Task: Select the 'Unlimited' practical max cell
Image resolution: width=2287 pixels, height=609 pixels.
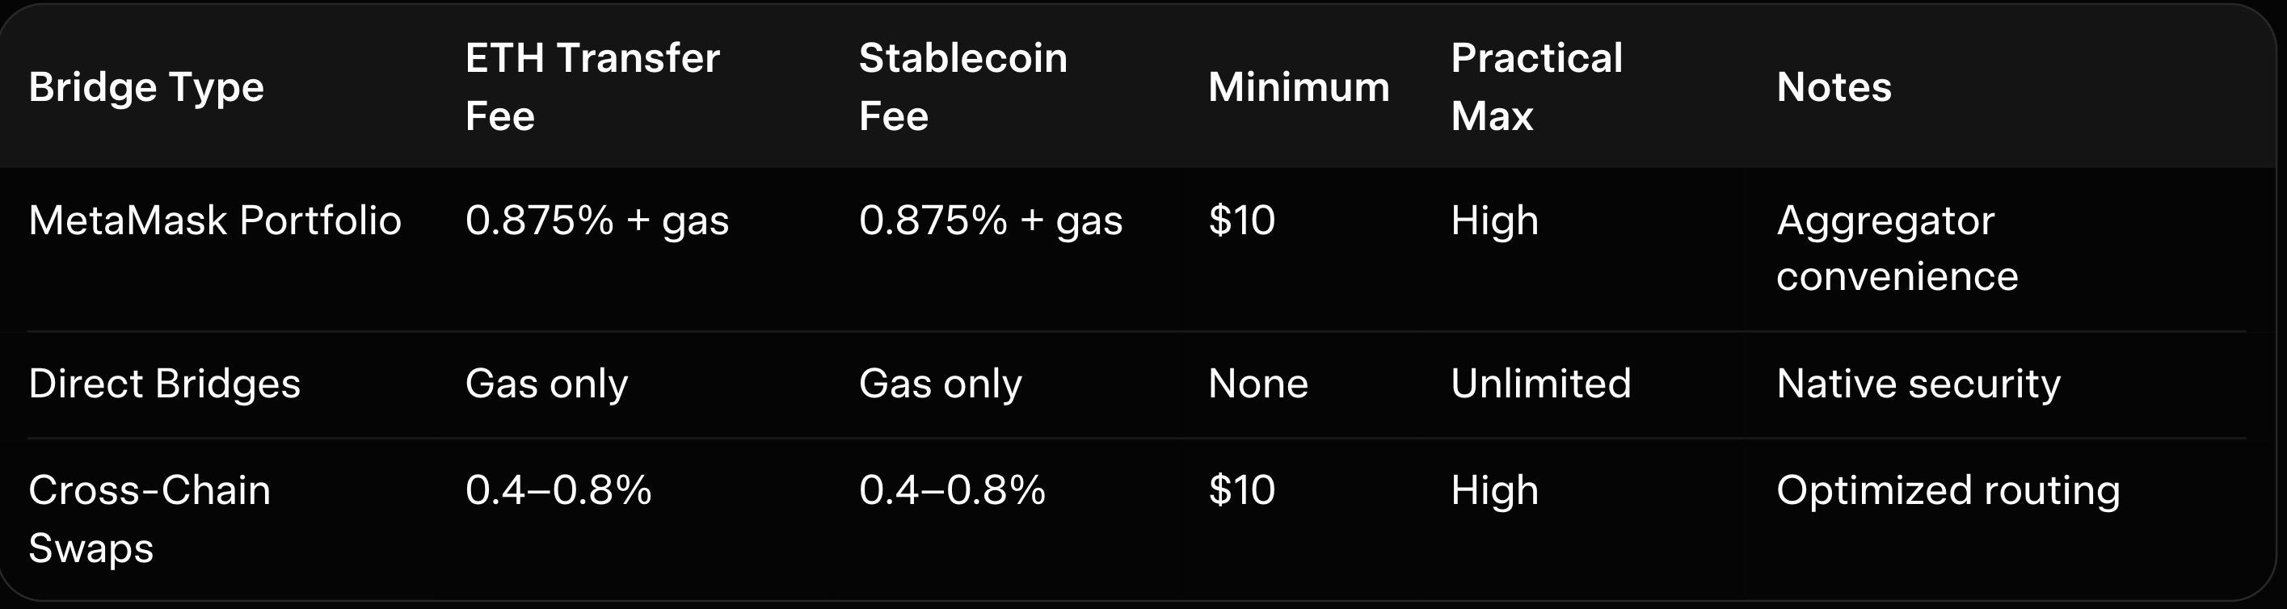Action: tap(1540, 384)
